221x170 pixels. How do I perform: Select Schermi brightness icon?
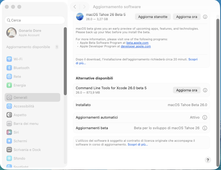(9, 141)
